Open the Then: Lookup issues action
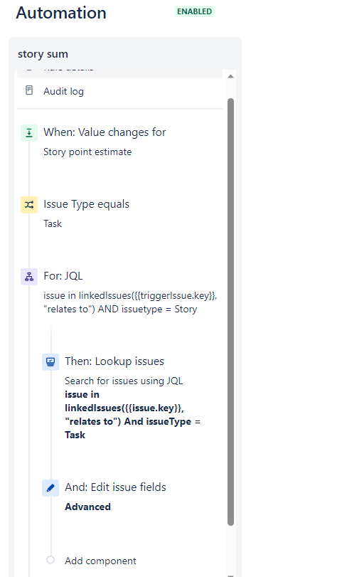 (x=114, y=361)
